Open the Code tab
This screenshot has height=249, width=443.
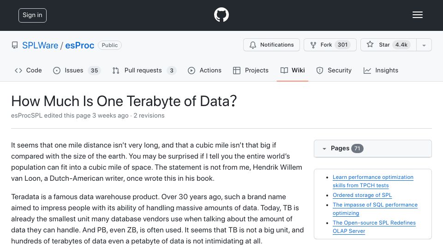point(28,70)
